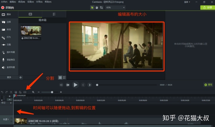Select the arrow edit tool
This screenshot has height=127, width=215.
point(92,7)
